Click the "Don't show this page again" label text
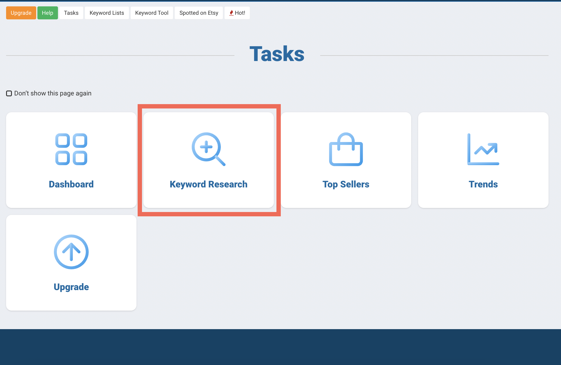 [53, 93]
